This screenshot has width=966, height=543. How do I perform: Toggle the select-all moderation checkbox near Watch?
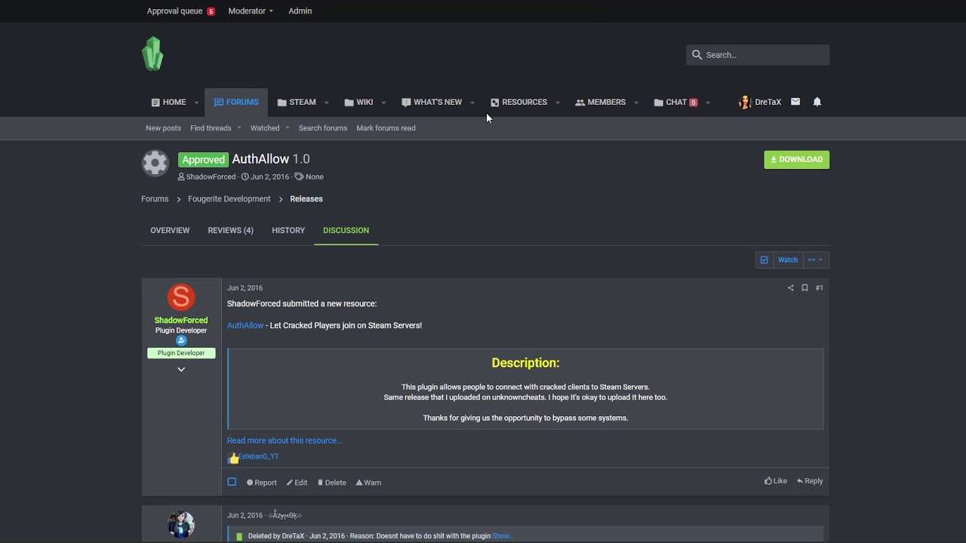click(764, 260)
